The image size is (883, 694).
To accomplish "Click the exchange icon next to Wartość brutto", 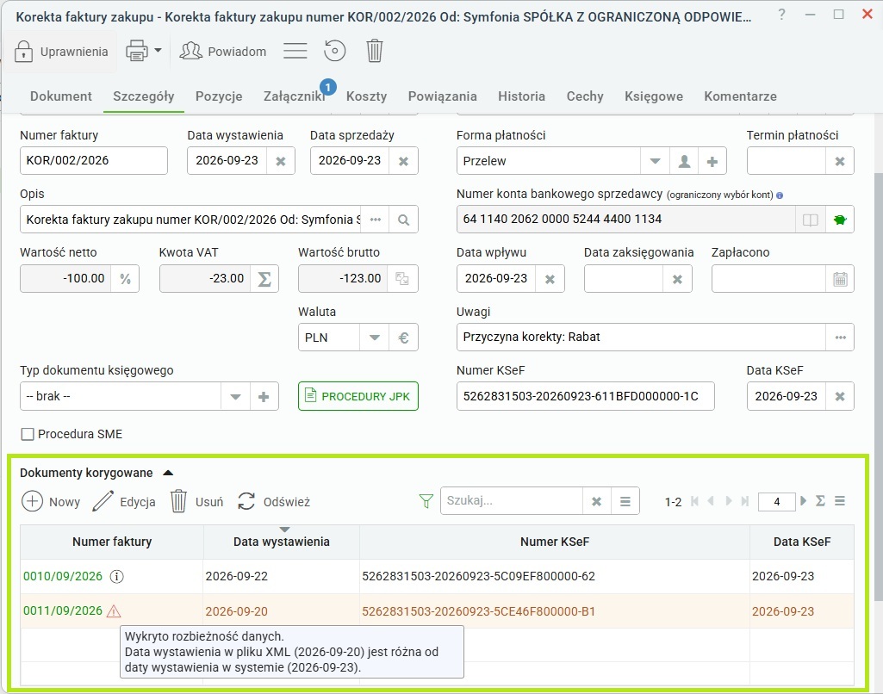I will (x=402, y=279).
